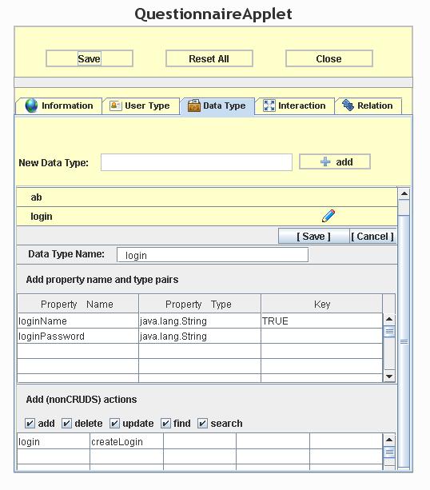Click the createLogin action cell
This screenshot has width=430, height=490.
126,441
